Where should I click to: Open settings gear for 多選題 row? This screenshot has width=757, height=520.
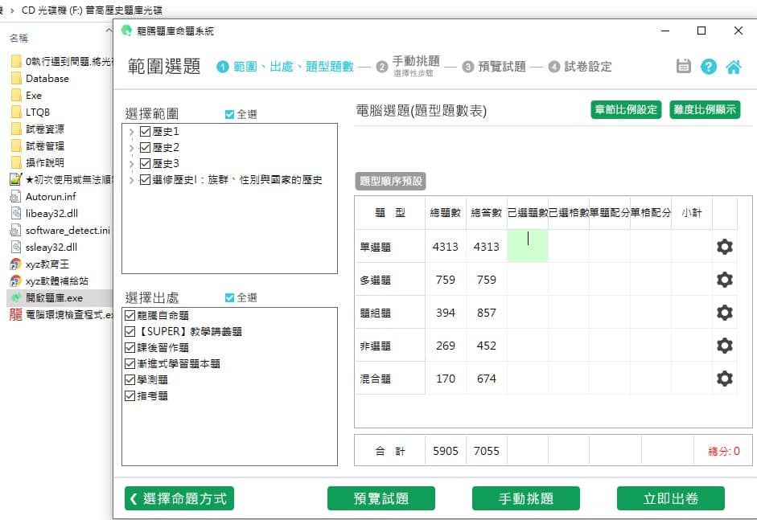(x=724, y=280)
